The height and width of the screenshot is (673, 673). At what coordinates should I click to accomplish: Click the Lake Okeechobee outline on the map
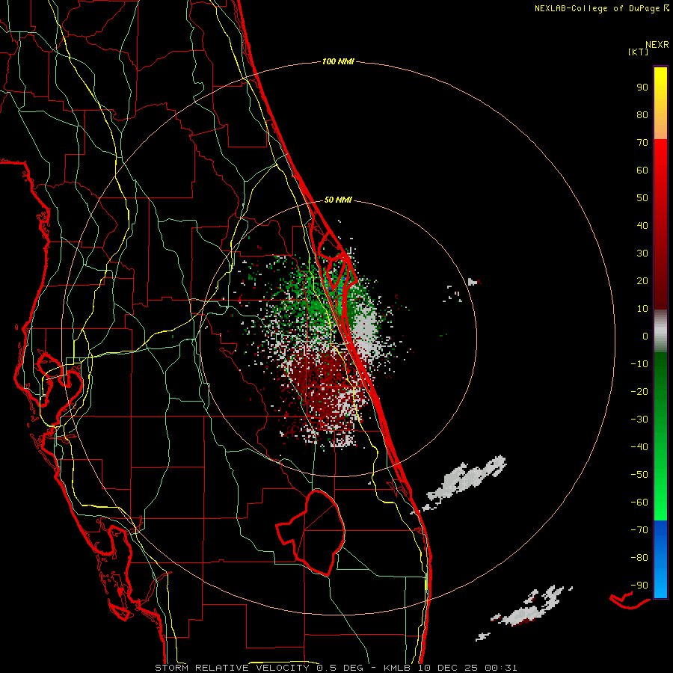pos(311,532)
